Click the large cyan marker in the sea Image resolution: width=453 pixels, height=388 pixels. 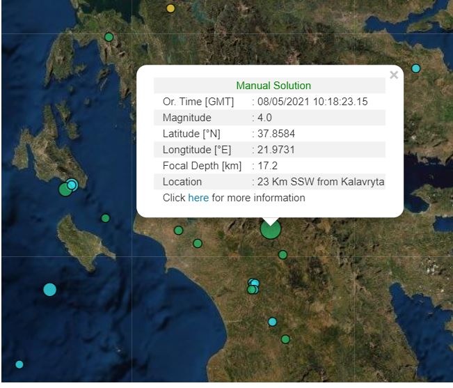(49, 289)
